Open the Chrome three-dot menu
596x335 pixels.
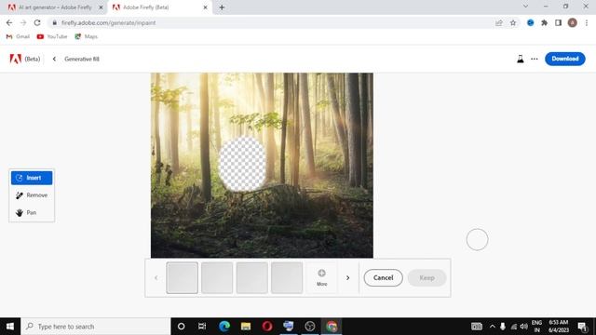pyautogui.click(x=587, y=22)
